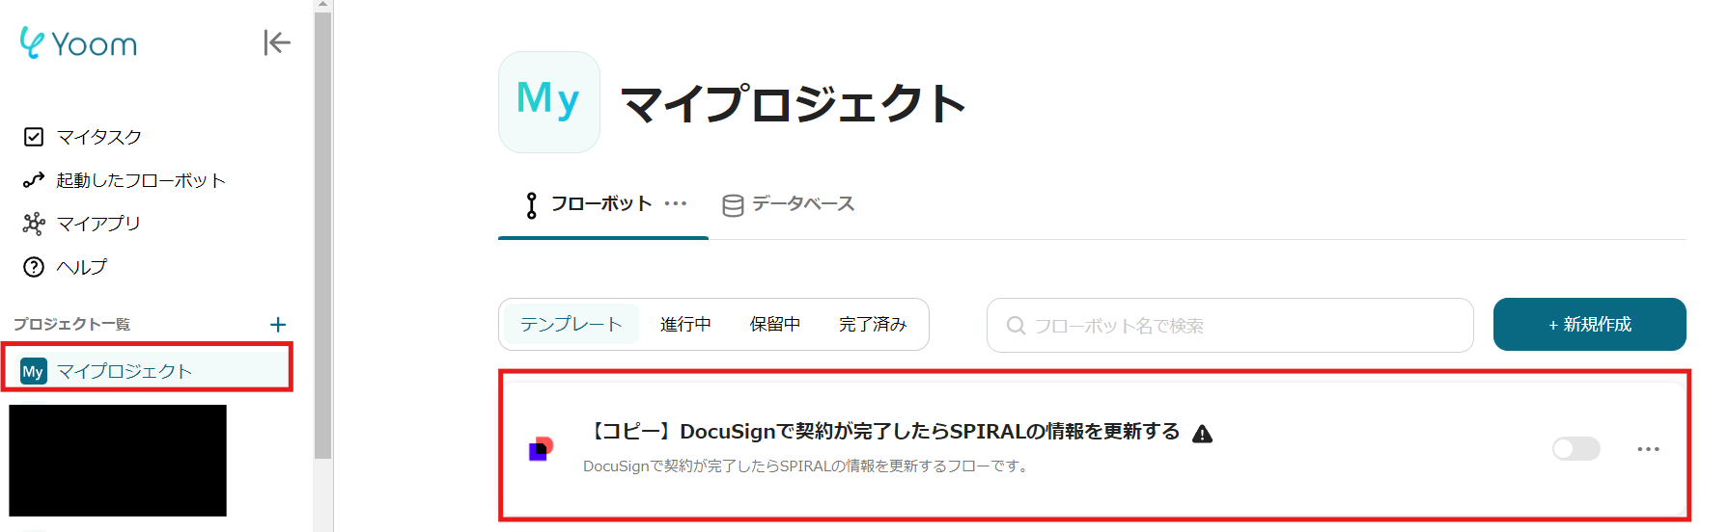Click the DocuSign app icon on flowbot
Image resolution: width=1729 pixels, height=532 pixels.
pos(541,448)
